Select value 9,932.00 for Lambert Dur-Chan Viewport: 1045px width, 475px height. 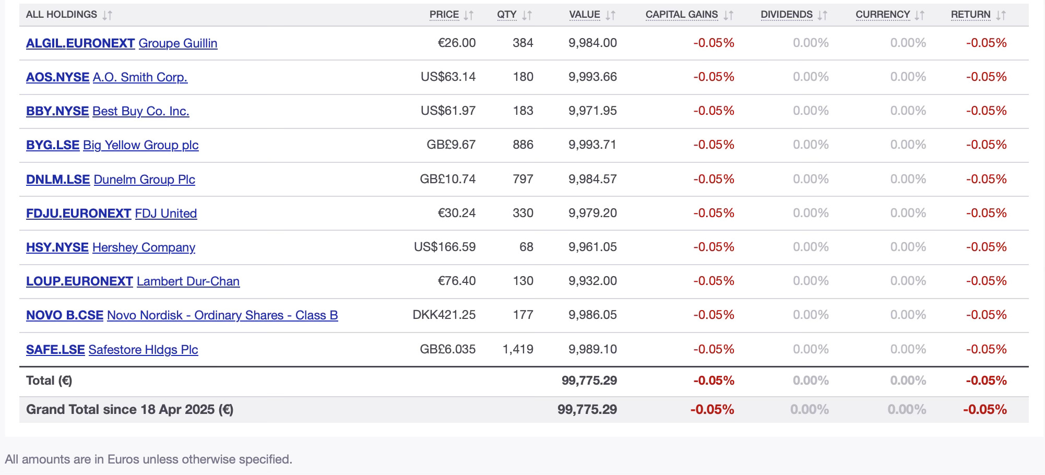pos(593,281)
